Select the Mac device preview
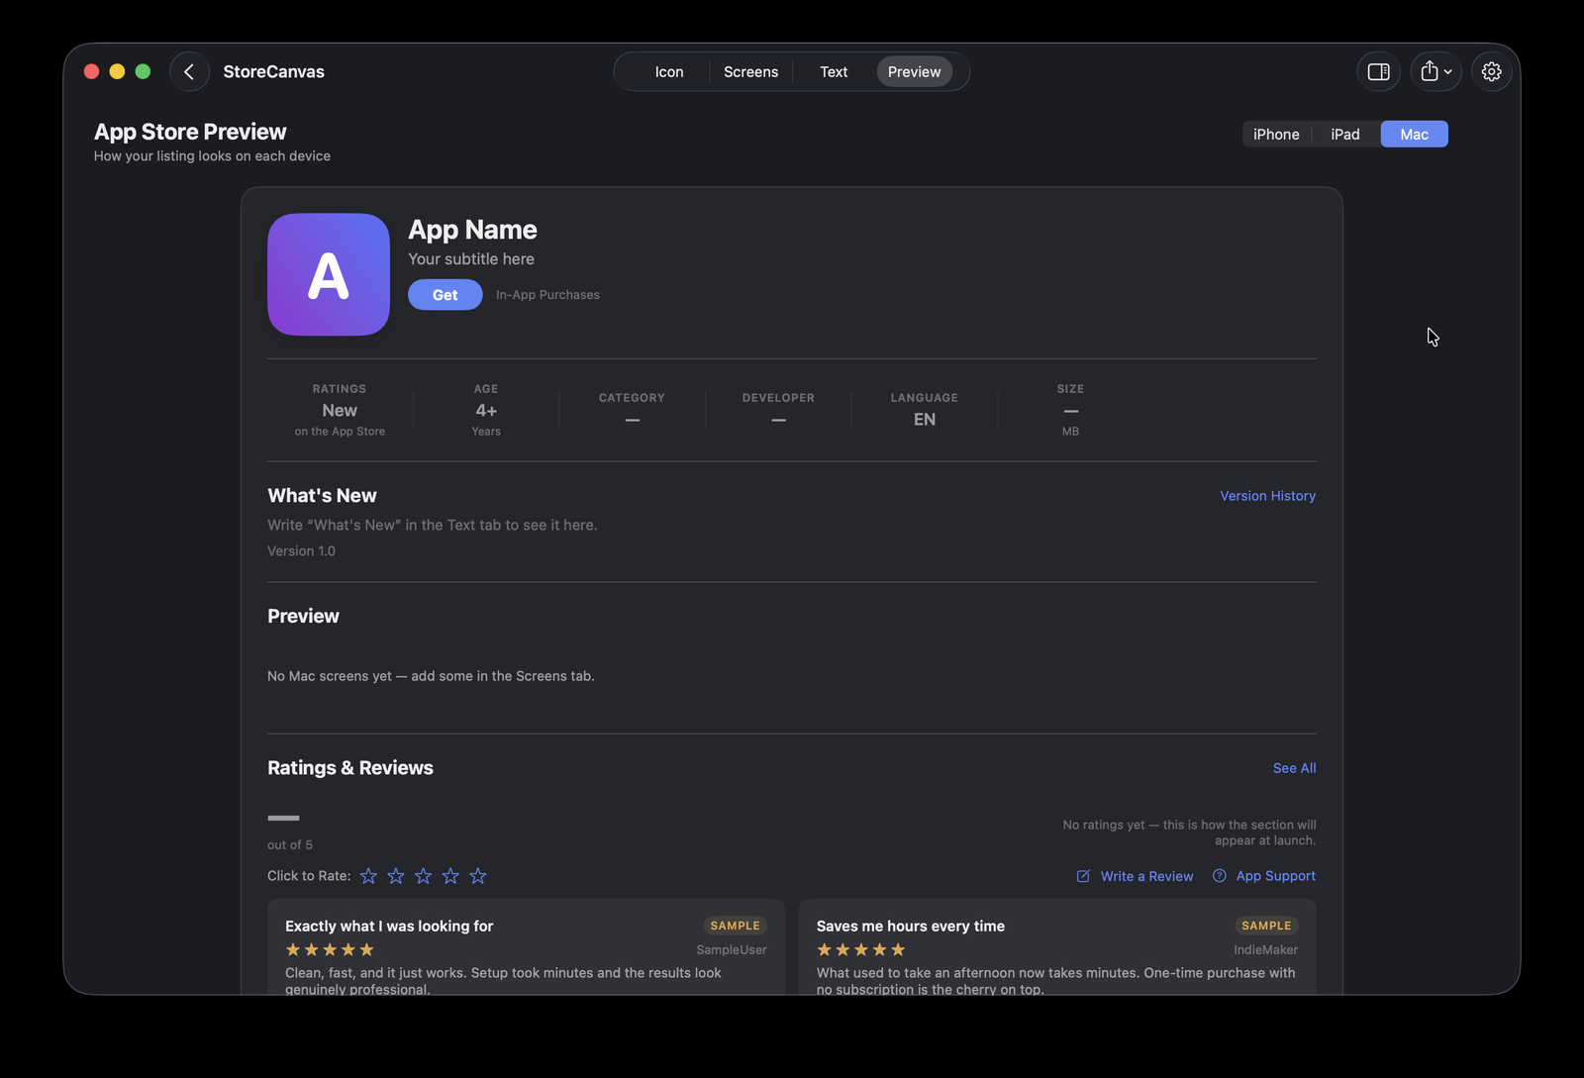This screenshot has width=1584, height=1078. [x=1414, y=134]
